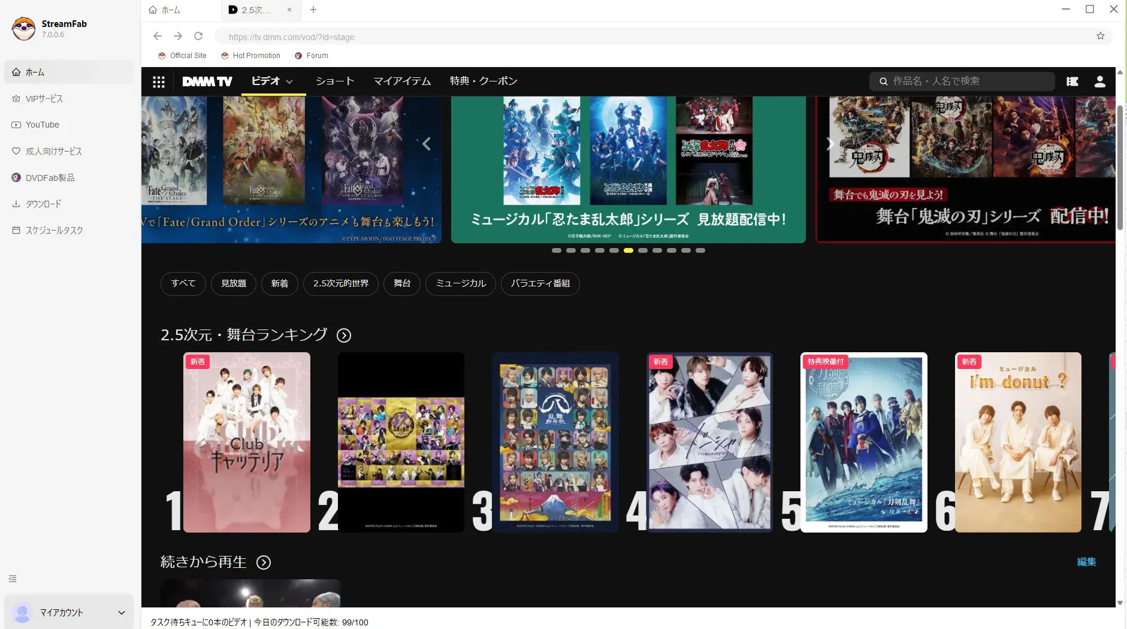Screen dimensions: 1127x629
Task: Show the next carousel banner
Action: tap(830, 144)
